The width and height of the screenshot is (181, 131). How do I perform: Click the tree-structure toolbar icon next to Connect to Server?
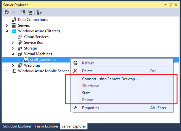tap(40, 12)
